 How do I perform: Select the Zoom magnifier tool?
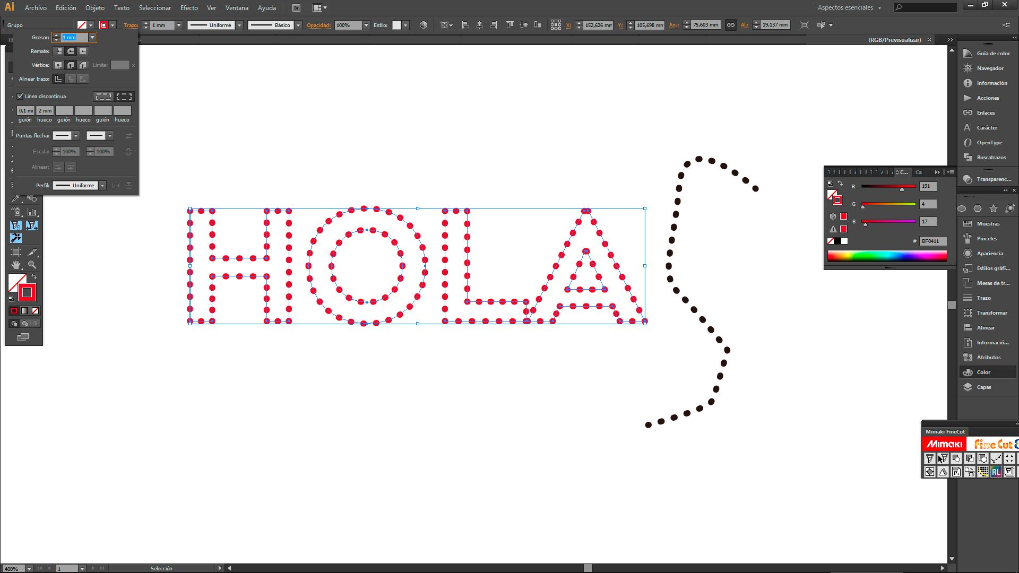point(32,265)
